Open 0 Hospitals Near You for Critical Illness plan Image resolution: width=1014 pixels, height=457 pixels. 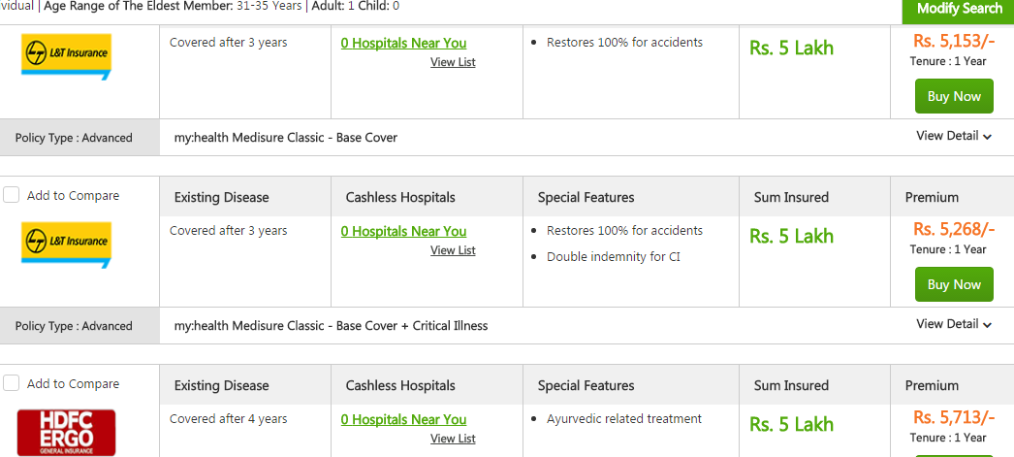403,231
